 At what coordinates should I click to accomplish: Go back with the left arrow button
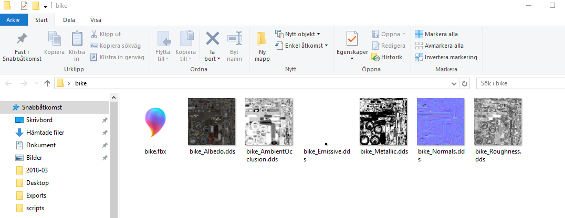[x=8, y=83]
